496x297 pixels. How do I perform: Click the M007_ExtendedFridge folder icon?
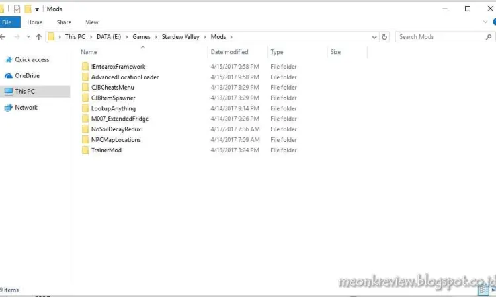85,118
